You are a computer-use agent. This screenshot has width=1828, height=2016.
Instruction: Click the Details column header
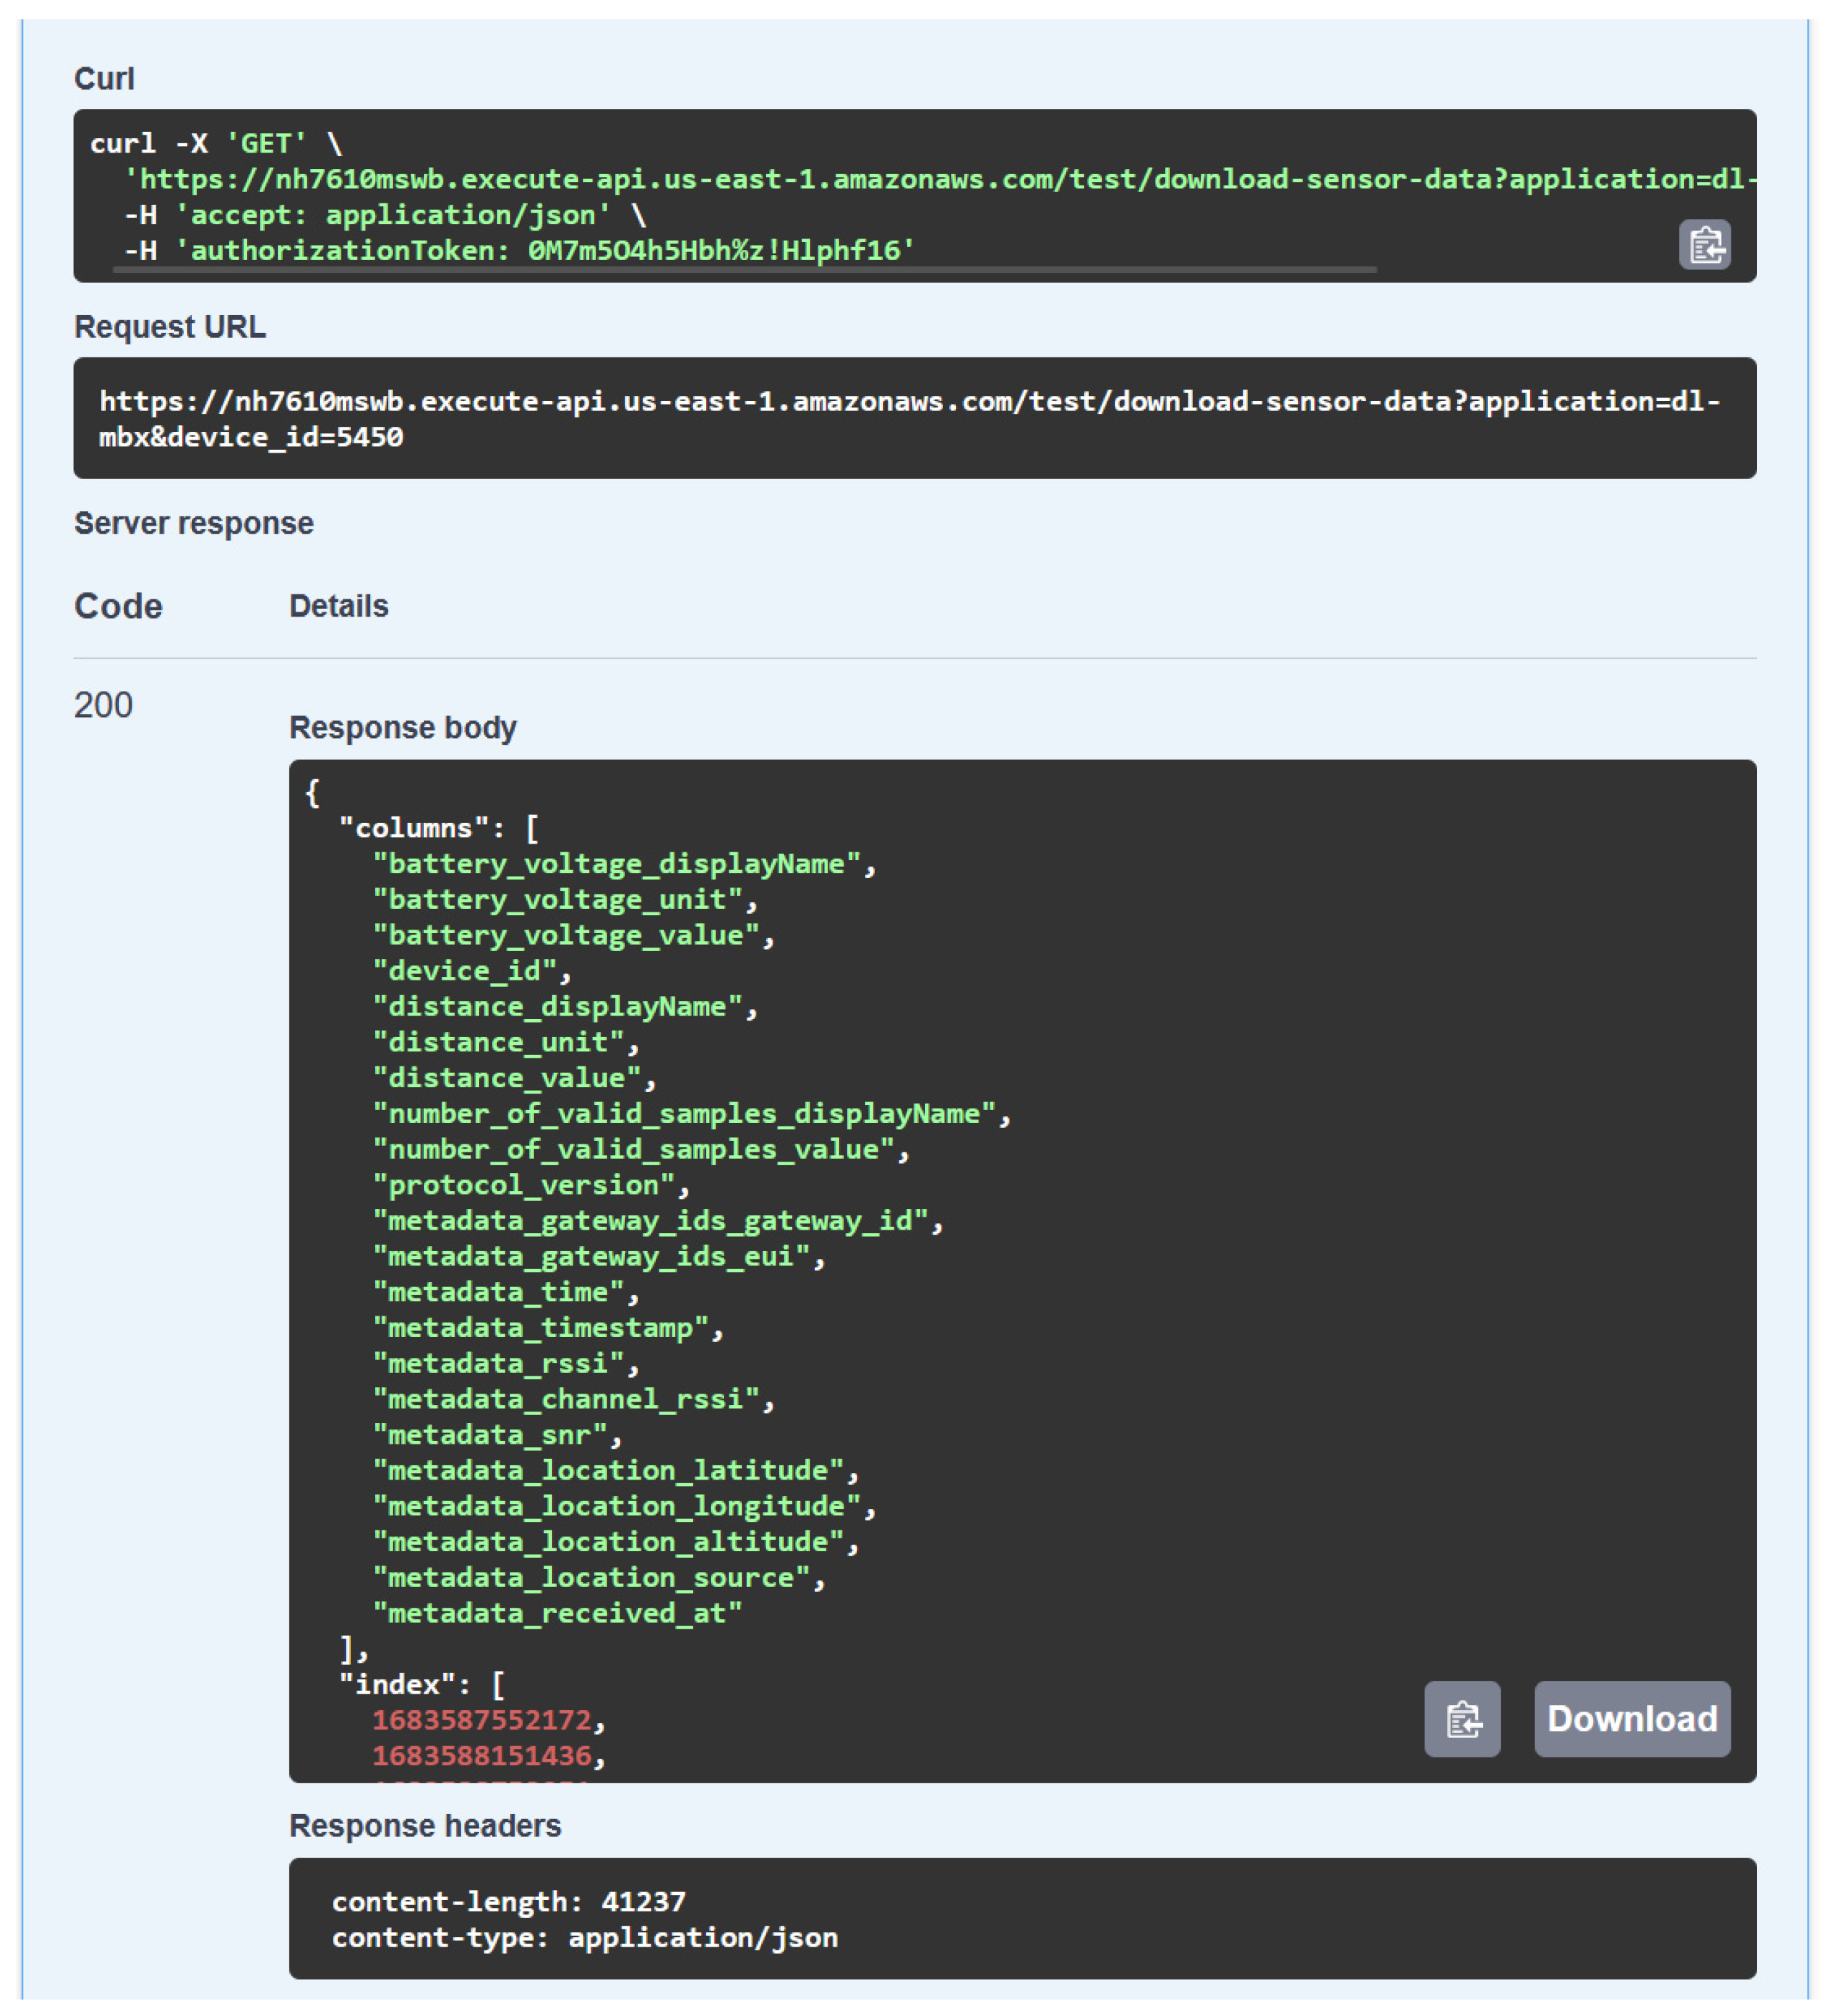click(338, 606)
